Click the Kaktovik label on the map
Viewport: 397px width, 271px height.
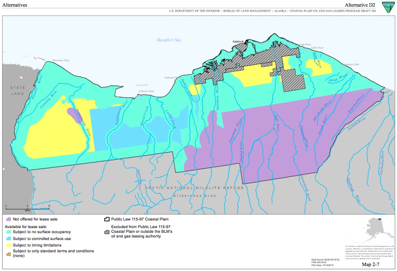pos(239,42)
